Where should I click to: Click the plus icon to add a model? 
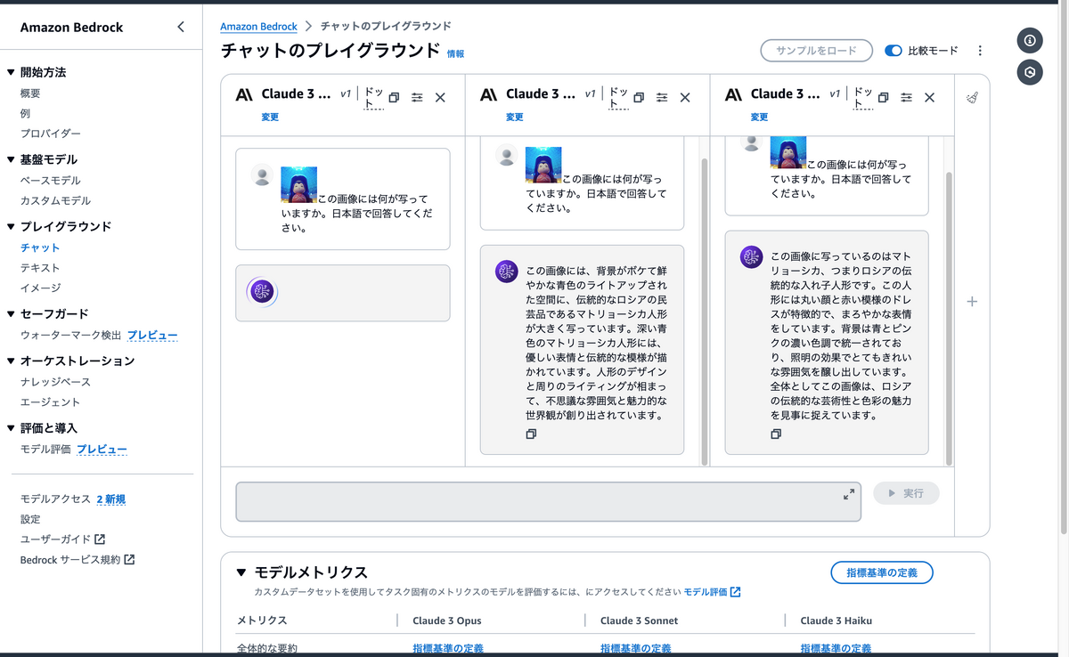(972, 302)
